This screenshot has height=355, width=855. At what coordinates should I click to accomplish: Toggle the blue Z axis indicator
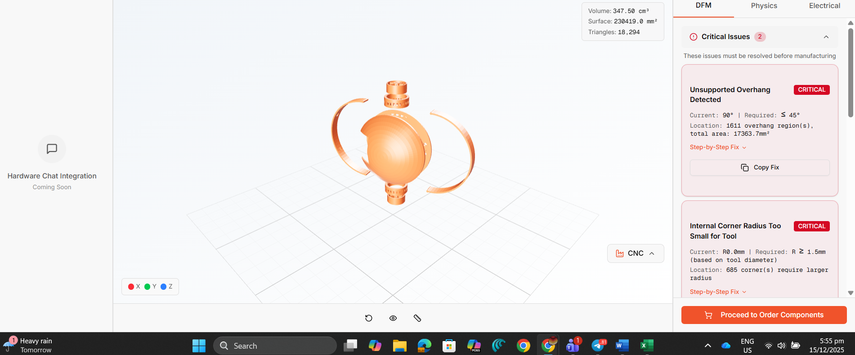tap(164, 287)
